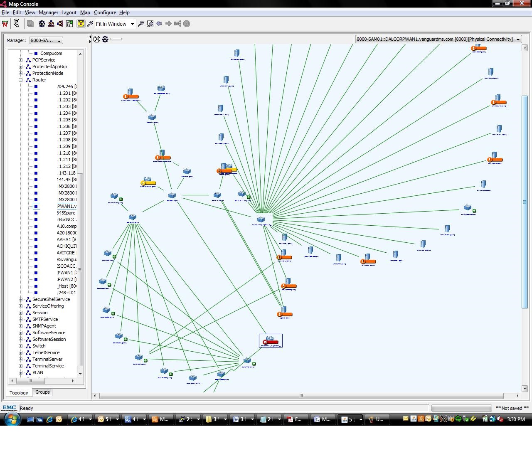Go forward with the right arrow icon

pos(168,24)
